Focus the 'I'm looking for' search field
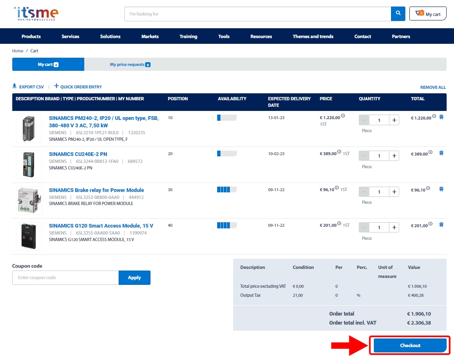The width and height of the screenshot is (454, 361). coord(258,14)
